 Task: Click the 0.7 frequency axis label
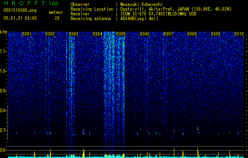3,130
